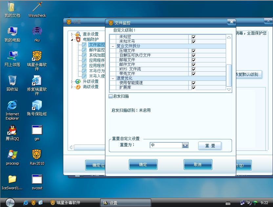Open the Rav2010 desktop icon
This screenshot has width=273, height=207.
point(37,155)
